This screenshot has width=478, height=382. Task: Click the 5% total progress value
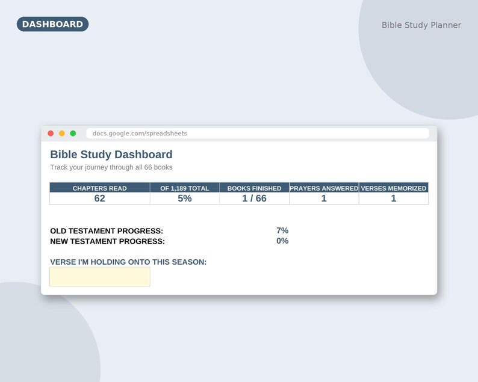[185, 199]
